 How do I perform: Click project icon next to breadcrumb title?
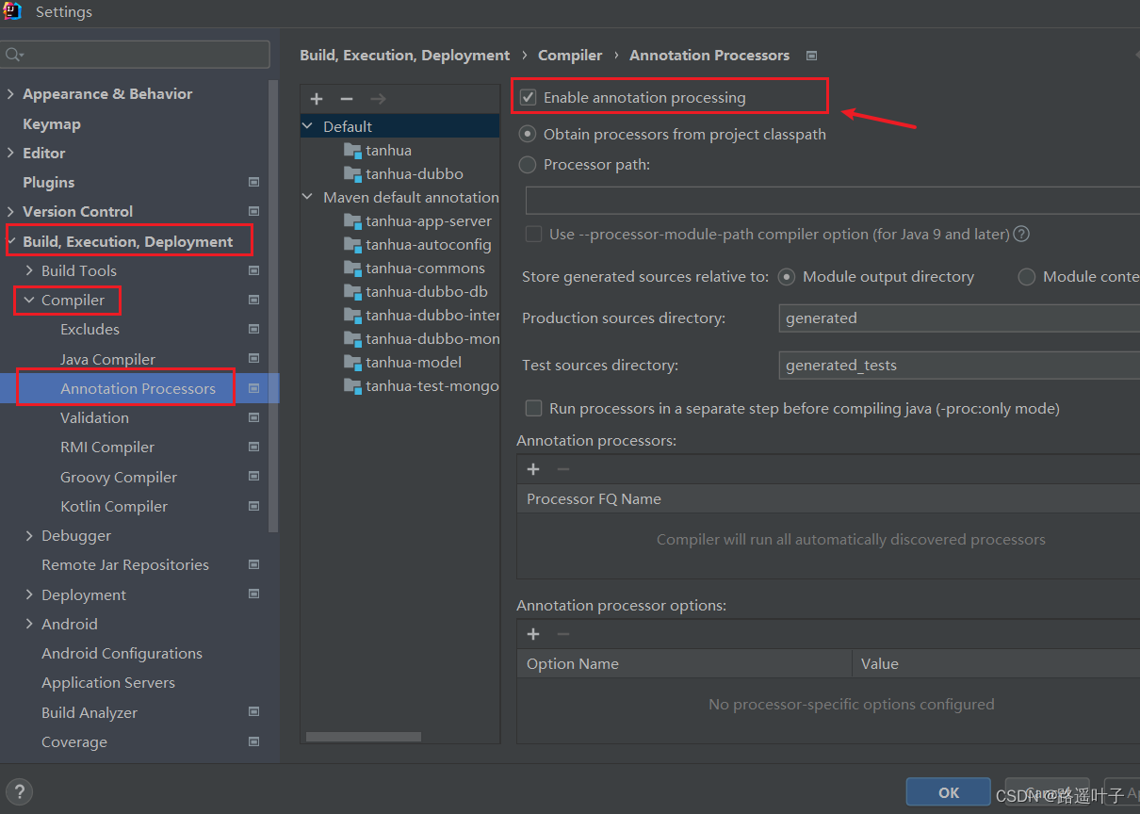click(812, 56)
